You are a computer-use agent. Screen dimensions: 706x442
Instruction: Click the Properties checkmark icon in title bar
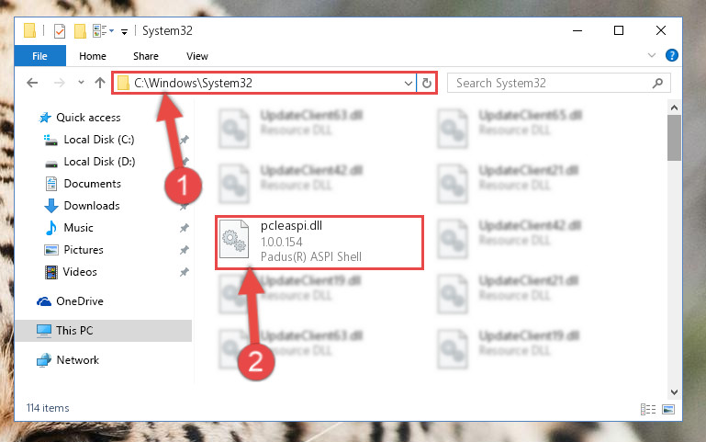tap(60, 31)
